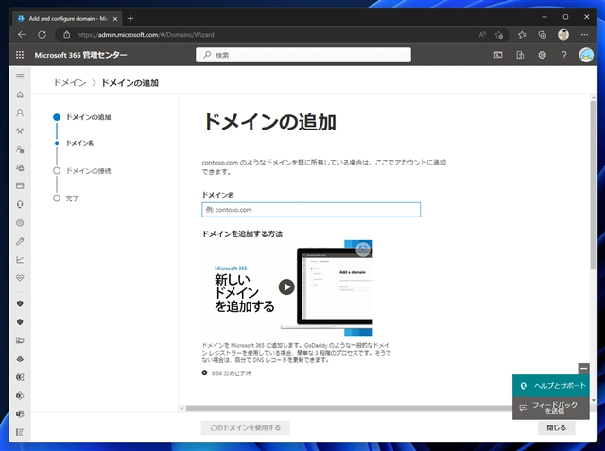Open Endpoint Manager icon in sidebar
The image size is (605, 451).
pos(20,340)
